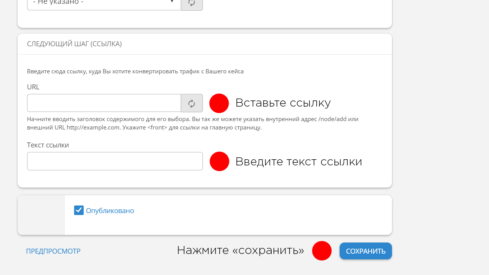This screenshot has height=275, width=489.
Task: Click the "Опубликовано" label text
Action: [x=110, y=210]
